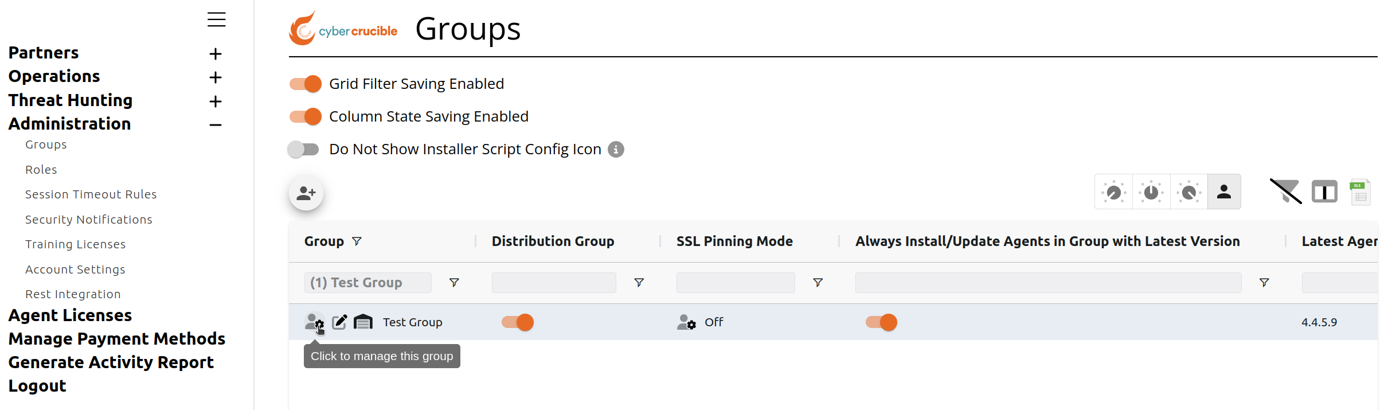Expand the Threat Hunting section

[x=216, y=101]
